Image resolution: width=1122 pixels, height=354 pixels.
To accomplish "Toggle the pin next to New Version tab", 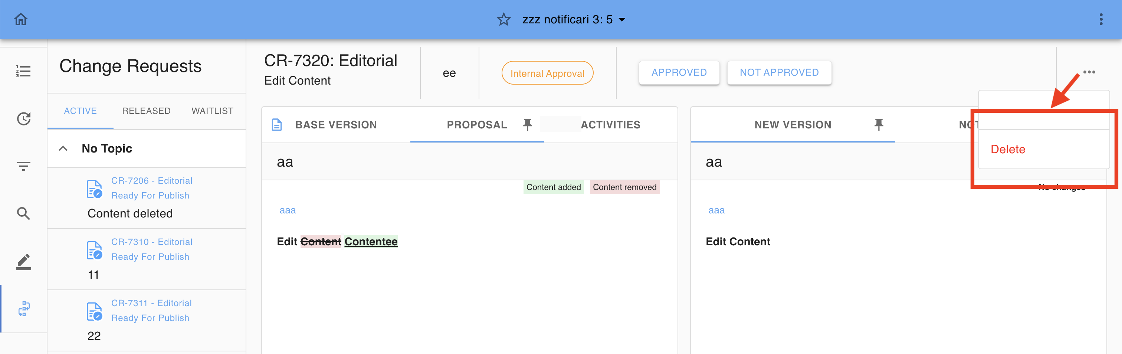I will pos(879,125).
